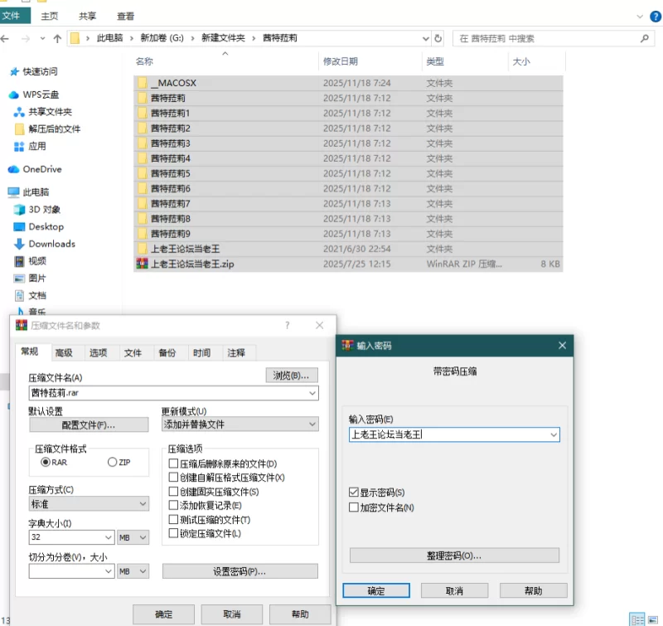Image resolution: width=663 pixels, height=626 pixels.
Task: Switch to details view icon in status bar
Action: [636, 619]
